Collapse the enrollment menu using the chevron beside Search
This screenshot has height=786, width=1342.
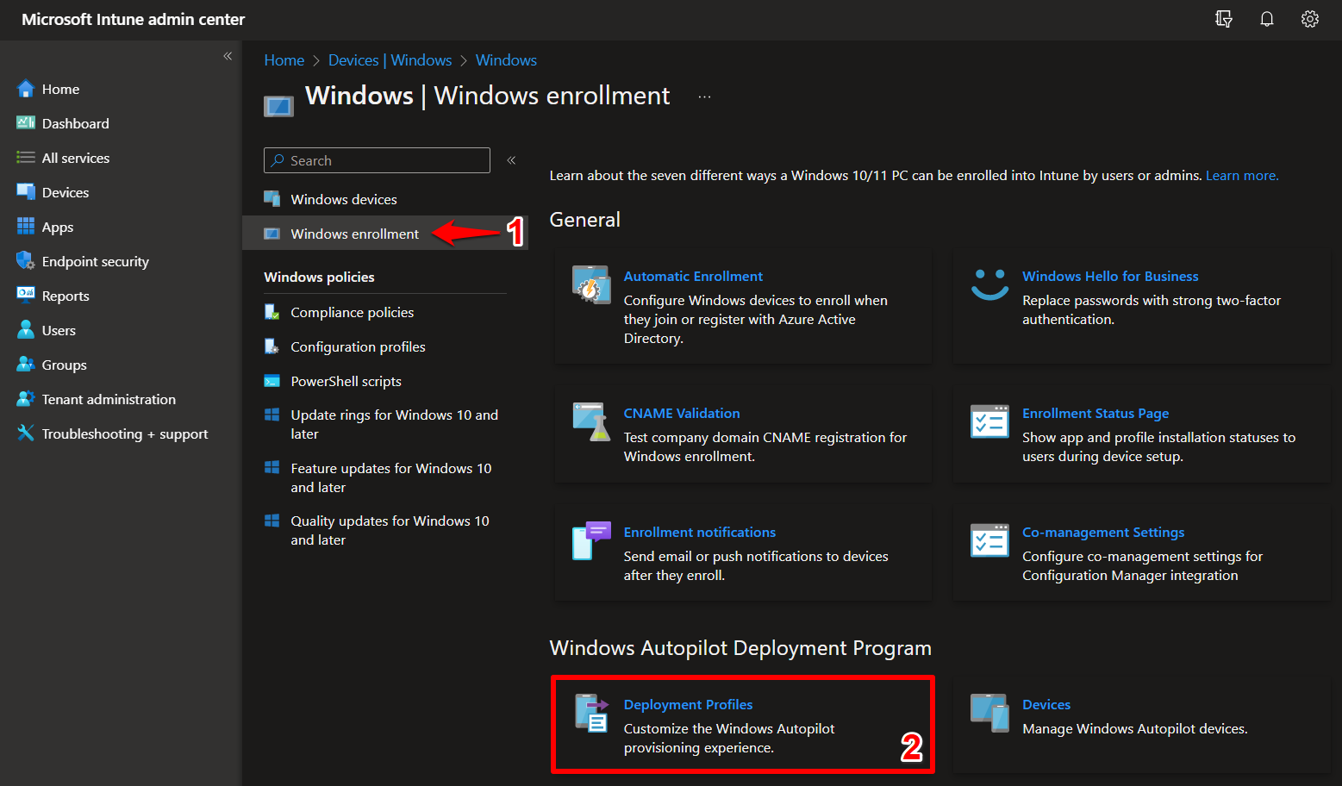click(511, 159)
